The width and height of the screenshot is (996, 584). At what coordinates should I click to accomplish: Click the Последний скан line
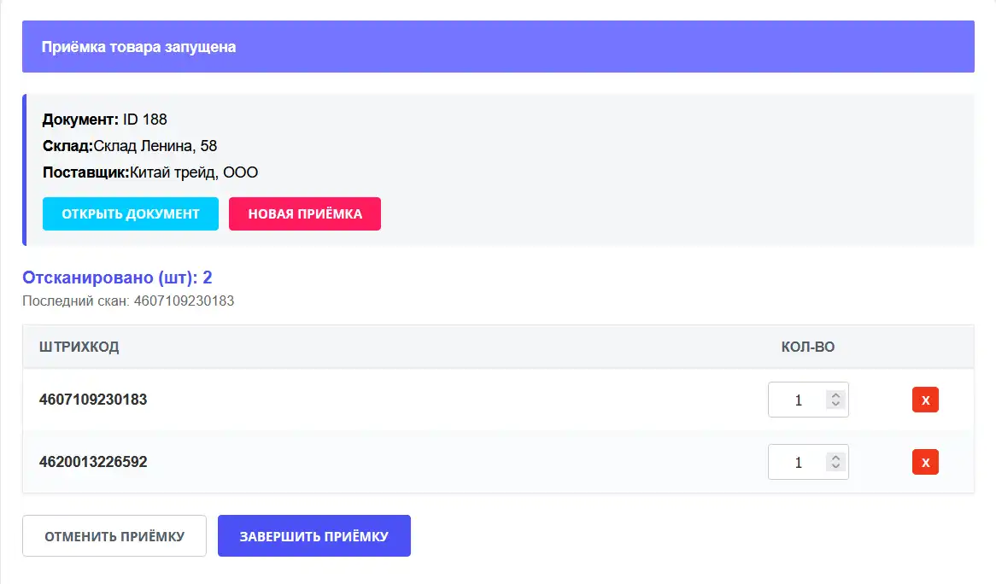click(x=128, y=301)
